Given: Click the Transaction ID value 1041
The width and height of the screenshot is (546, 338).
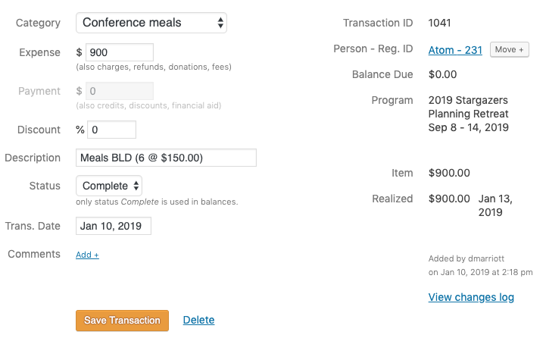Looking at the screenshot, I should pyautogui.click(x=440, y=23).
